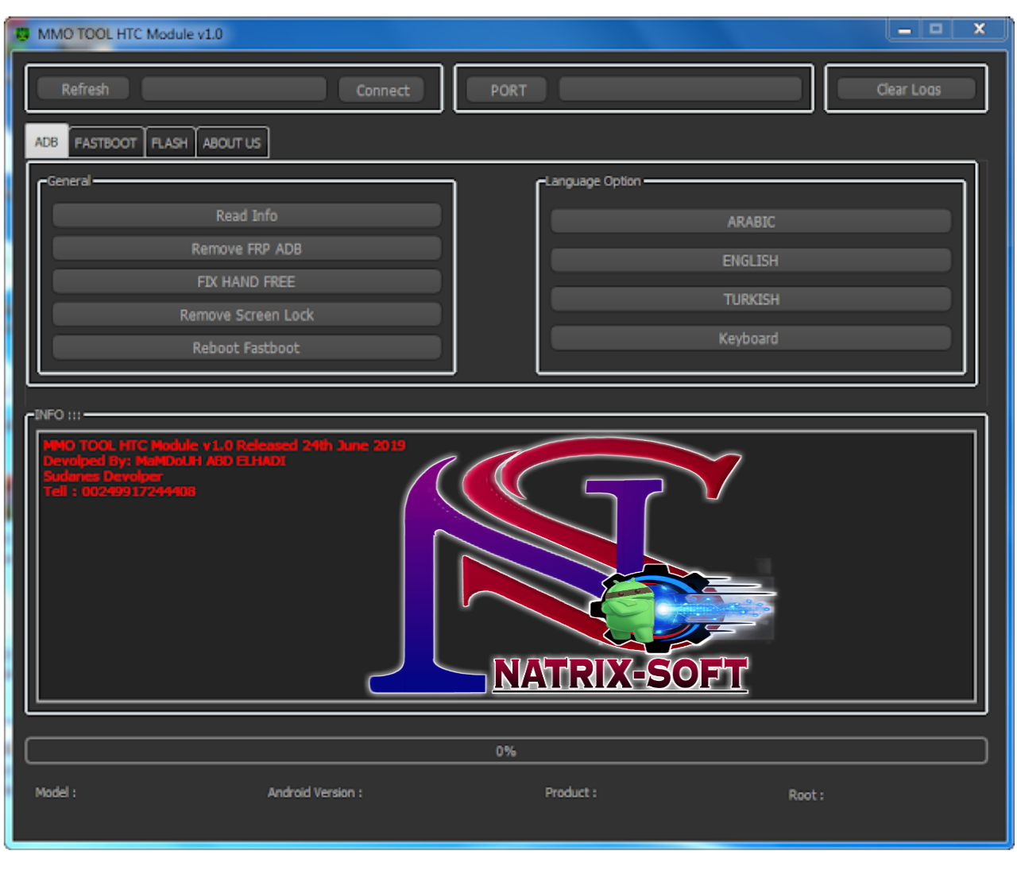Minimize the MMO TOOL window
Image resolution: width=1017 pixels, height=874 pixels.
(904, 29)
